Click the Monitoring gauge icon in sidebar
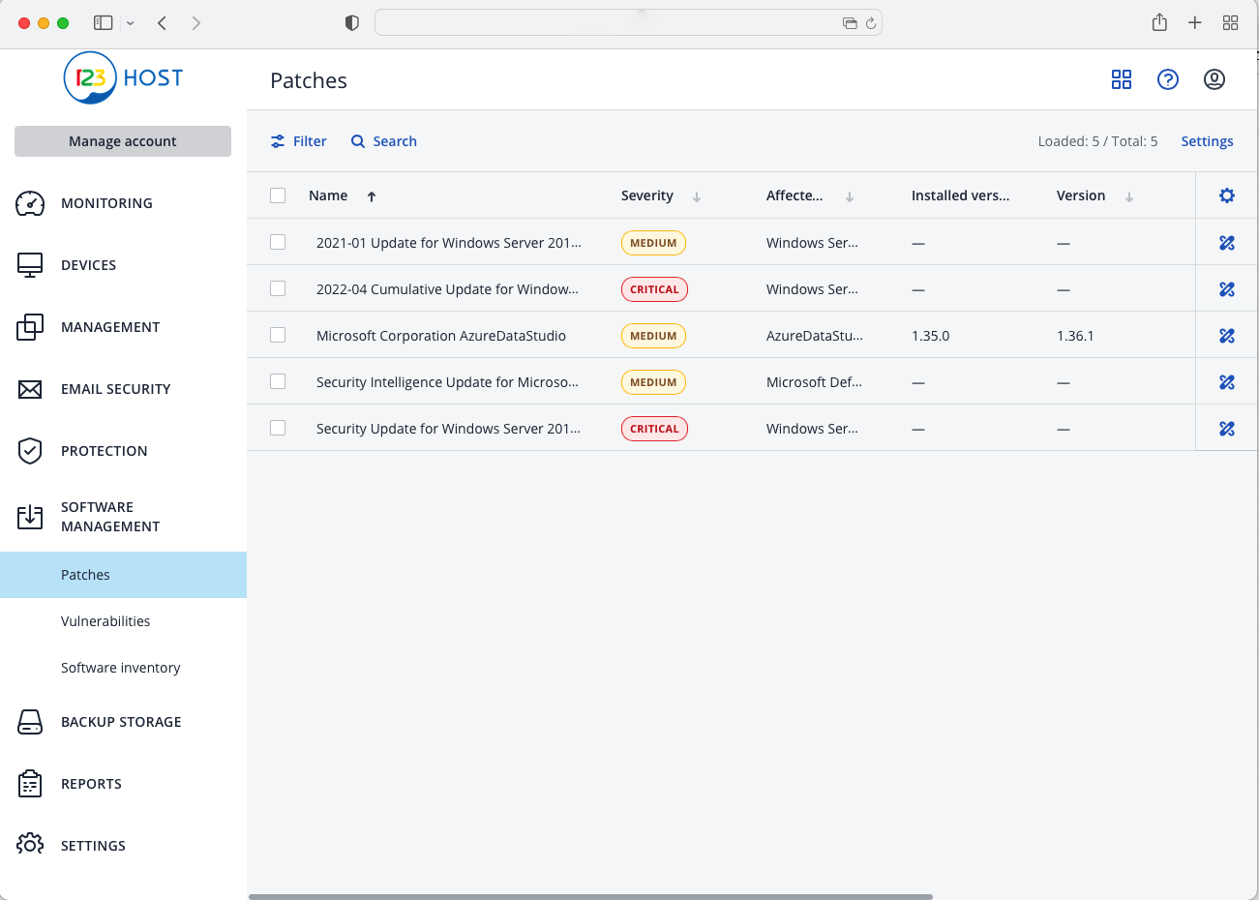The image size is (1259, 900). pos(30,203)
